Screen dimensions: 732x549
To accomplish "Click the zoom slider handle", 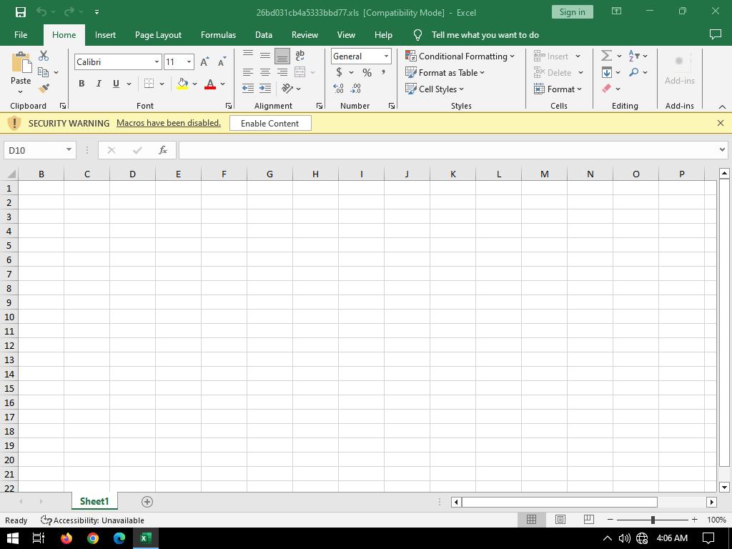I will (652, 520).
